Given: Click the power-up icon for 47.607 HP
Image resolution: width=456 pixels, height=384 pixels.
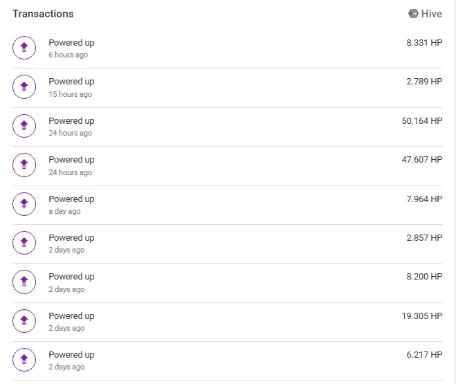Looking at the screenshot, I should (24, 165).
